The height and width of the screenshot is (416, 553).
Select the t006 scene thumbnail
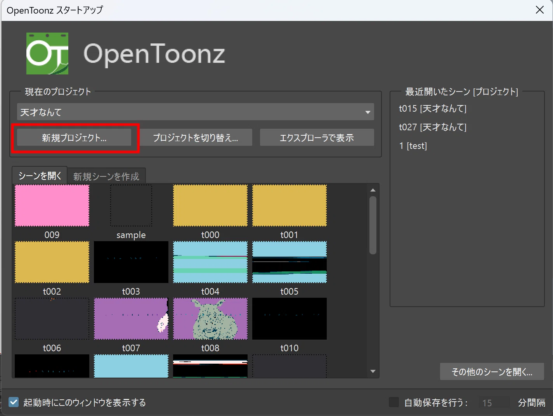pyautogui.click(x=52, y=319)
